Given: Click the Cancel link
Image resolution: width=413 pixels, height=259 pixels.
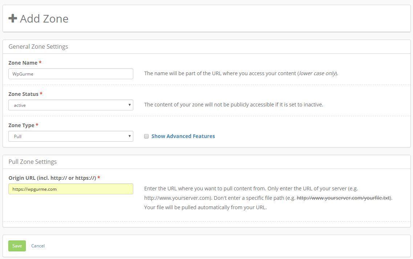Looking at the screenshot, I should (x=38, y=246).
